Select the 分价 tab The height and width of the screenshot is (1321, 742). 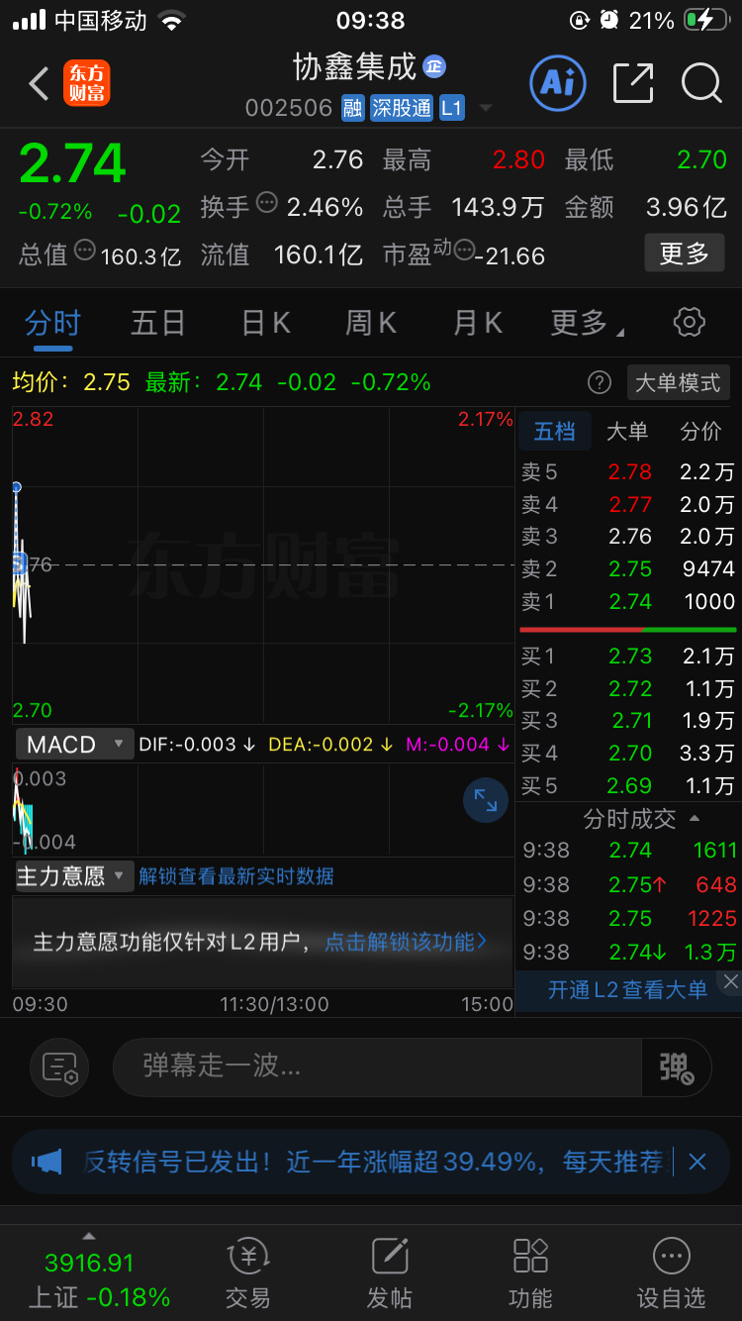point(701,431)
